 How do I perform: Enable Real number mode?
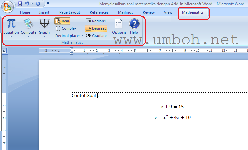coord(62,21)
